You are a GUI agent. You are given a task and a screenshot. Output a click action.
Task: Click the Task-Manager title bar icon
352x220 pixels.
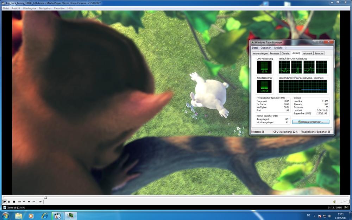tap(252, 42)
